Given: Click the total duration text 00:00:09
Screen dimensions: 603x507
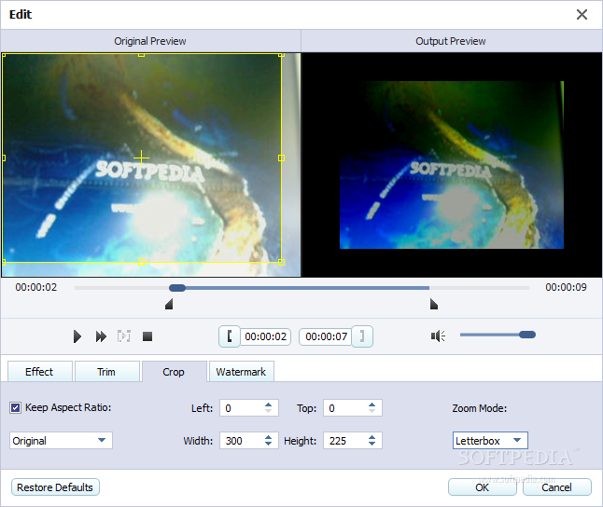Looking at the screenshot, I should pos(566,287).
